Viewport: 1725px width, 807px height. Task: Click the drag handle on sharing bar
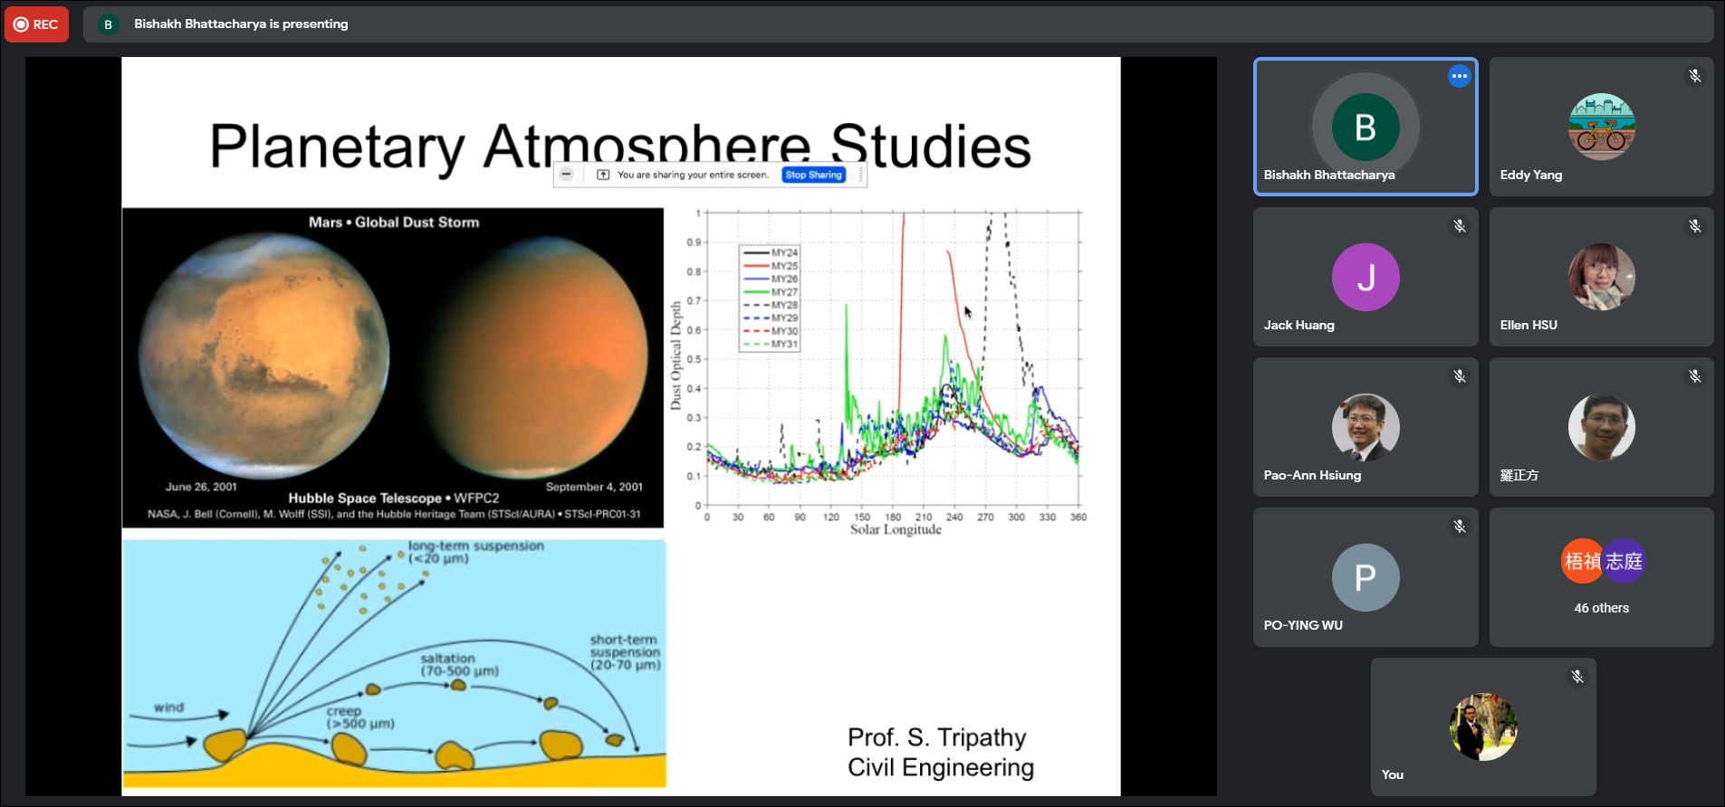coord(860,175)
